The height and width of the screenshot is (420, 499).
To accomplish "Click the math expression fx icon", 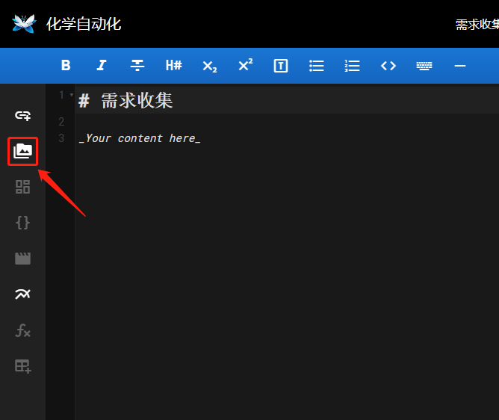I will (23, 330).
